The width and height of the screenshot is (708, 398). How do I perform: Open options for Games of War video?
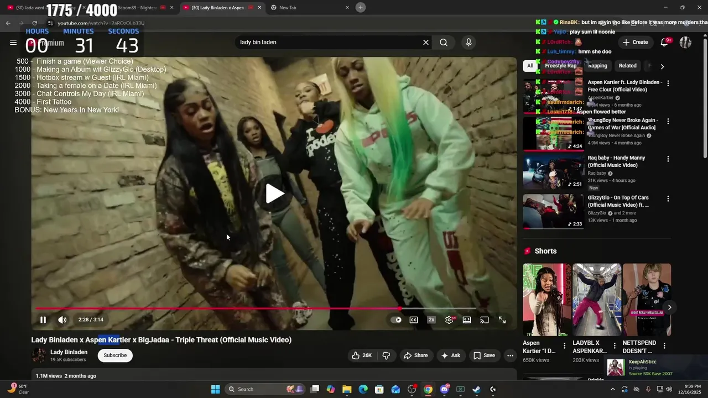coord(668,121)
